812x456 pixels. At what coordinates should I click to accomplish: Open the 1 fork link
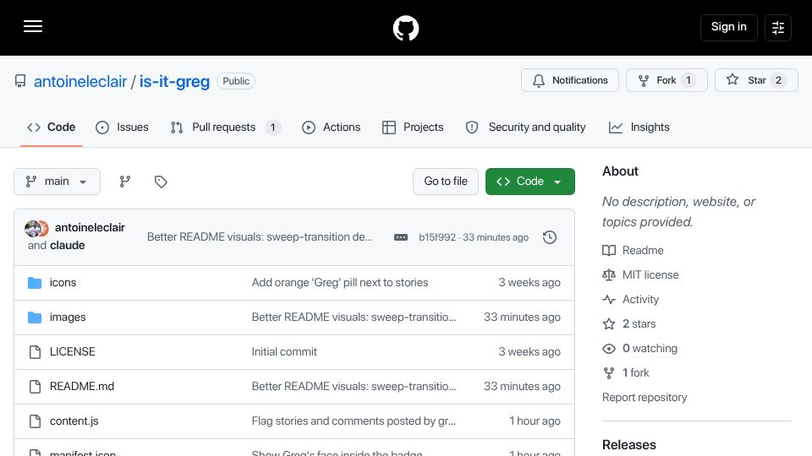[635, 372]
